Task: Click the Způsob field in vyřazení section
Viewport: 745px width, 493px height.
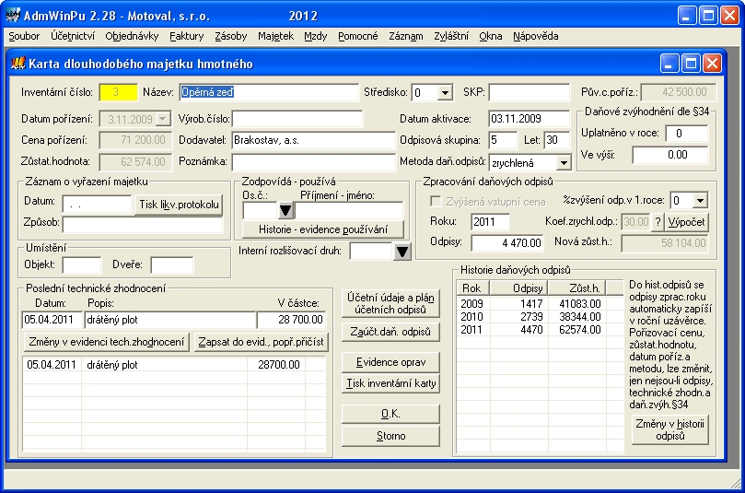Action: click(143, 225)
